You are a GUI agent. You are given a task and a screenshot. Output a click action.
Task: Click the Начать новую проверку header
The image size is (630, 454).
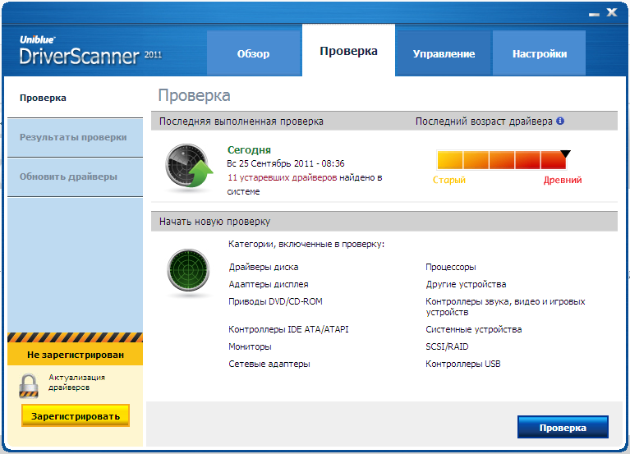tap(214, 222)
